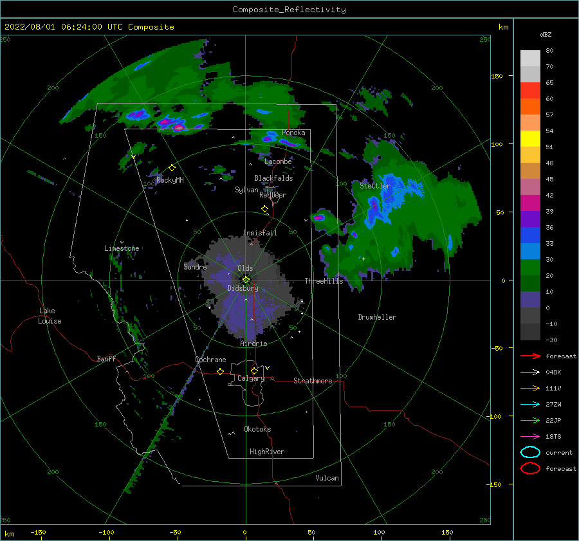579x541 pixels.
Task: Click the radar center marker near Olds
Action: 246,280
